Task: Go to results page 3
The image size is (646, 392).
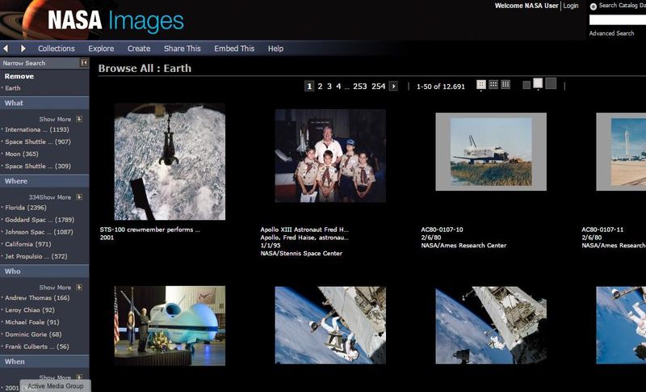Action: point(329,86)
